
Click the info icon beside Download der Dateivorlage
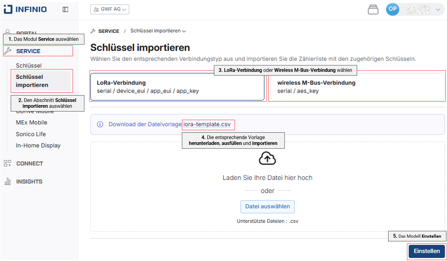pyautogui.click(x=100, y=124)
